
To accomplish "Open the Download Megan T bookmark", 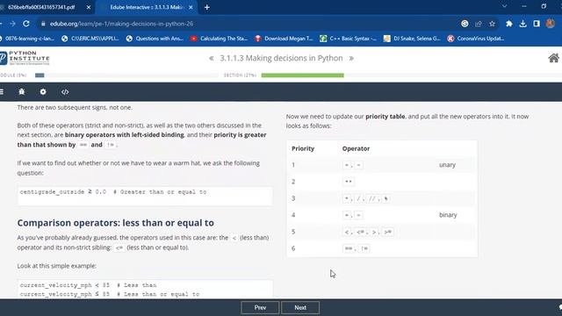I will [x=284, y=39].
